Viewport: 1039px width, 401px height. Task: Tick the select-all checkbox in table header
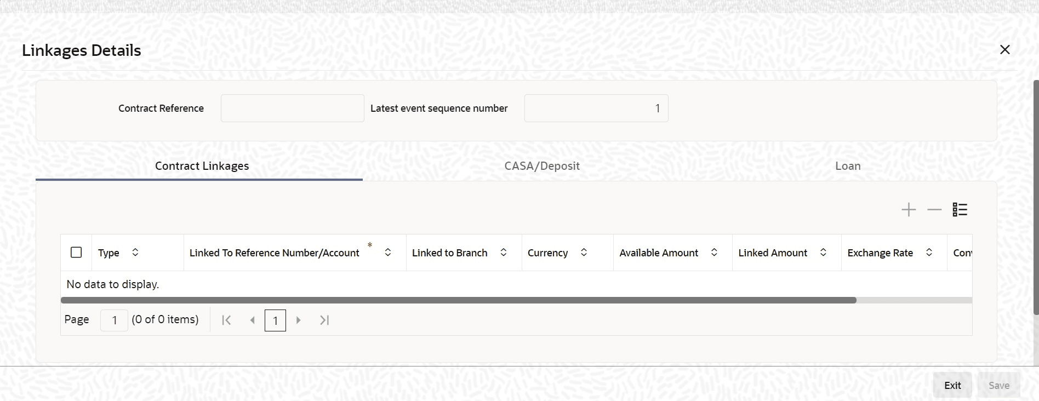click(77, 252)
